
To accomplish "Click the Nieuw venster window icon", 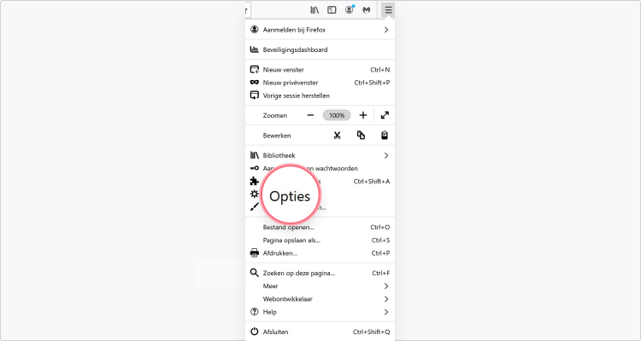I will coord(255,69).
